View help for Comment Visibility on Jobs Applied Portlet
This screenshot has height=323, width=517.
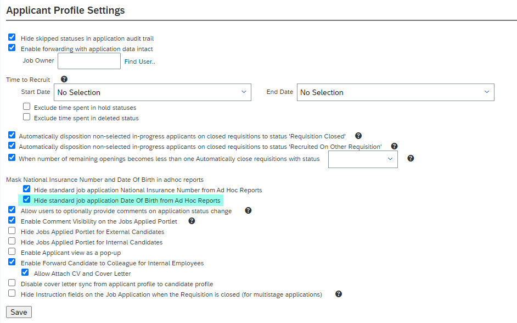192,221
